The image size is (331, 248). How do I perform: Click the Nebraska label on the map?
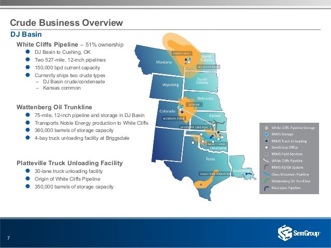[x=205, y=98]
